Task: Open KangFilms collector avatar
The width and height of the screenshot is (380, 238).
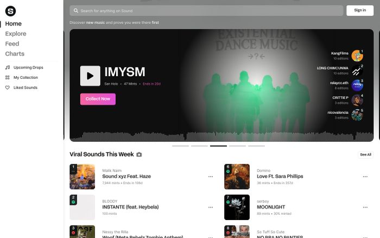Action: coord(357,55)
